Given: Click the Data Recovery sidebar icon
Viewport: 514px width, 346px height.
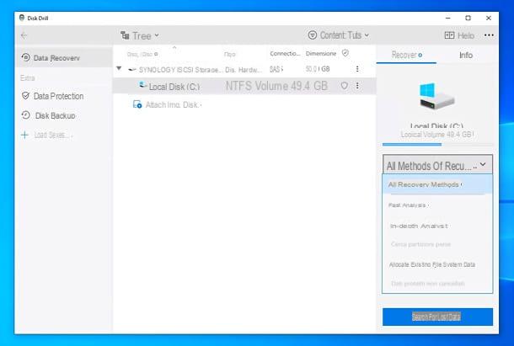Looking at the screenshot, I should (x=25, y=57).
